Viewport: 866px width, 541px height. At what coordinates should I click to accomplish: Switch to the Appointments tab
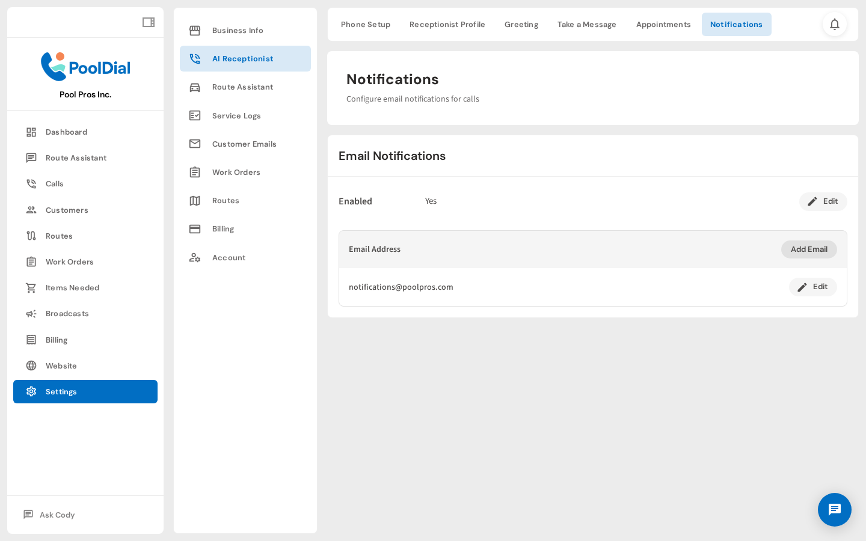[663, 24]
